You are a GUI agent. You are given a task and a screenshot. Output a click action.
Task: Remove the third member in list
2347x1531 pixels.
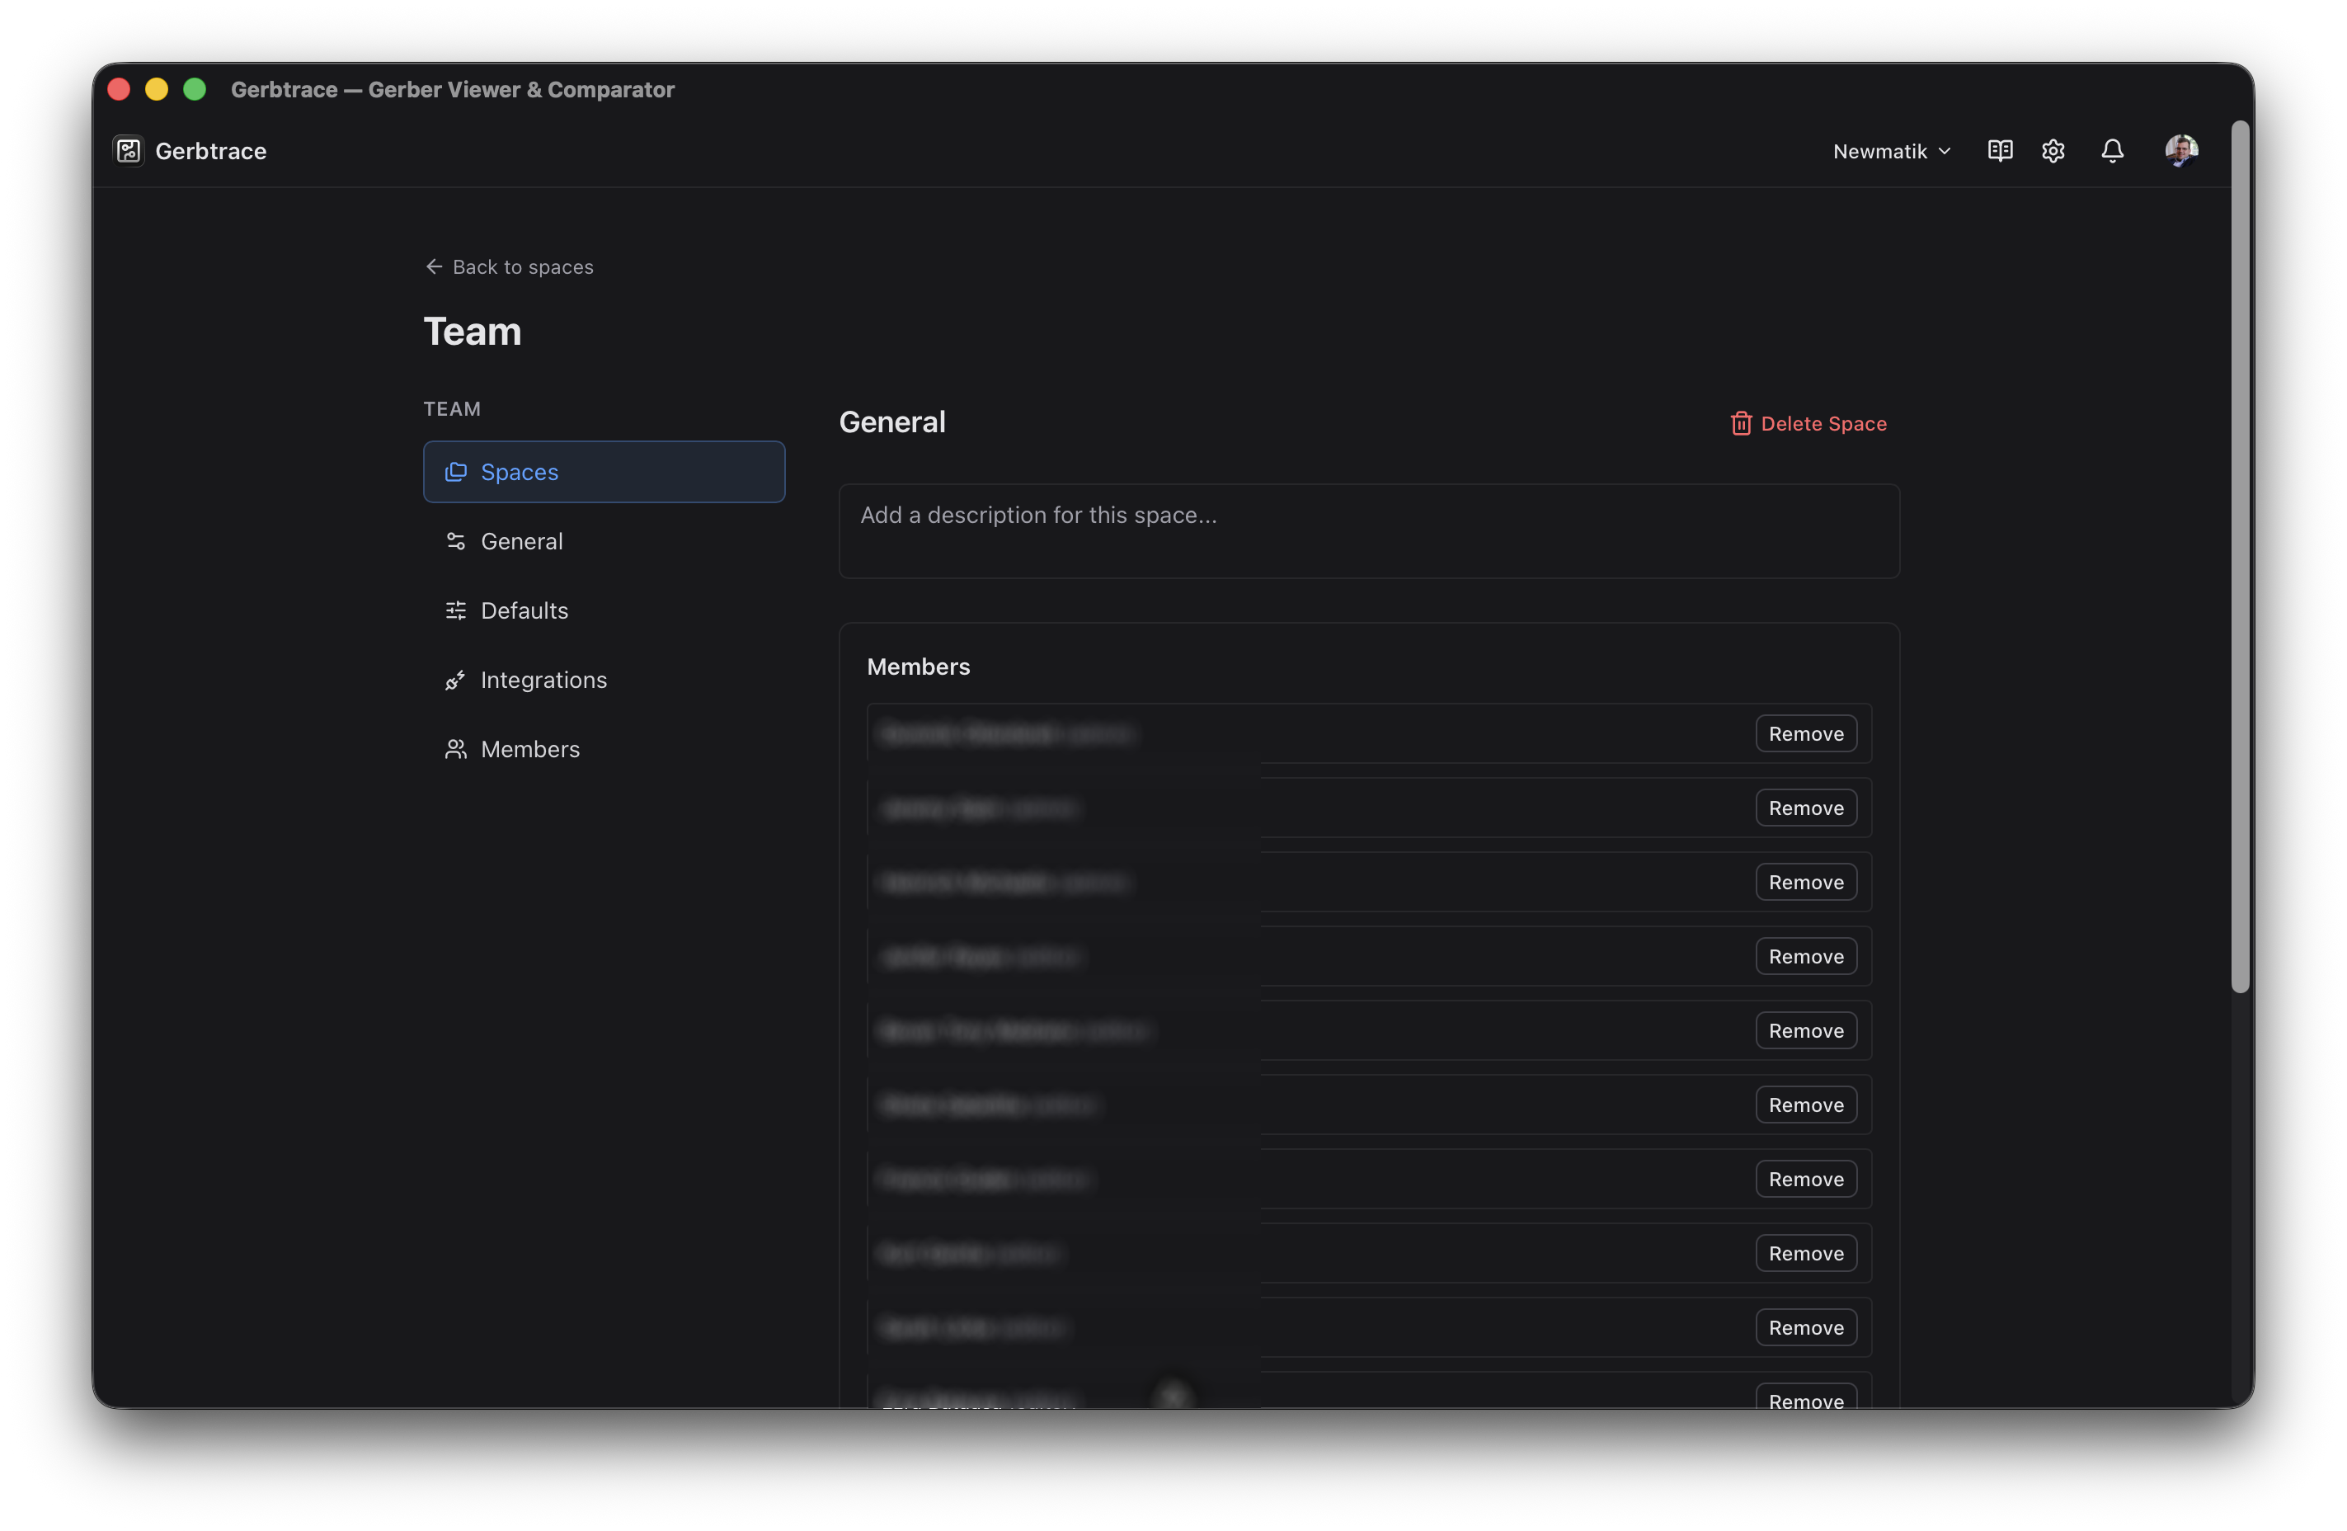[1806, 882]
